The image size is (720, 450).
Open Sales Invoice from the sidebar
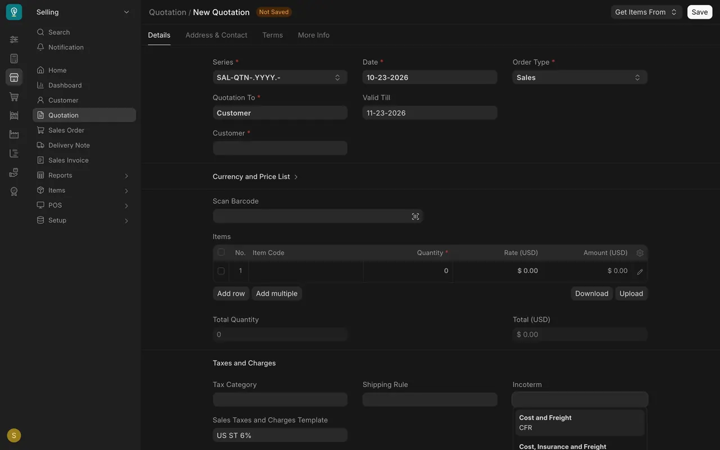coord(84,160)
